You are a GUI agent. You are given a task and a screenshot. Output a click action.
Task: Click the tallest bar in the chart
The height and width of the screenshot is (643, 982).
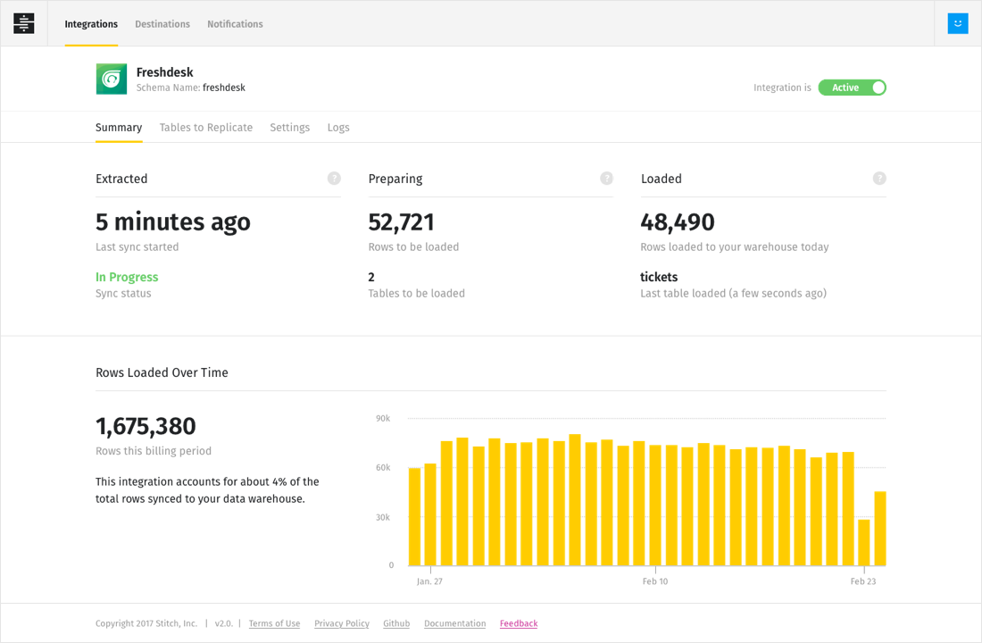click(x=575, y=500)
